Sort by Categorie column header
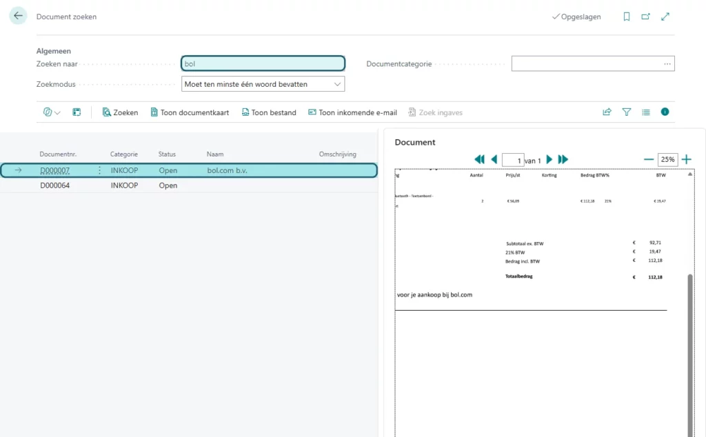The width and height of the screenshot is (706, 437). (x=124, y=154)
